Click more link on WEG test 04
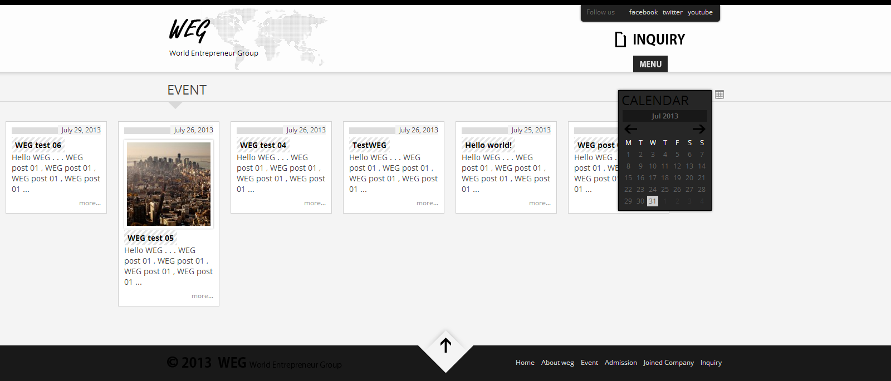 315,204
